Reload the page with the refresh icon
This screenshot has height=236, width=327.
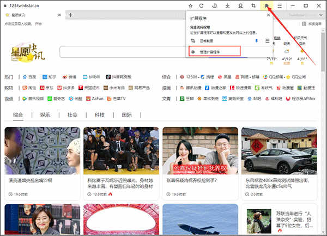pos(201,6)
